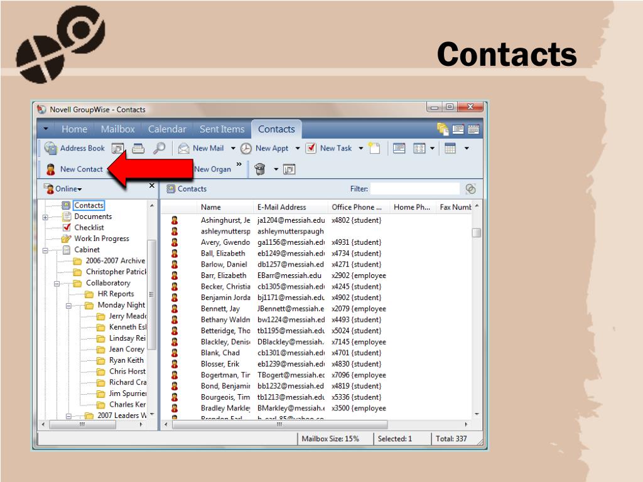This screenshot has height=482, width=643.
Task: Open the navigation bar dropdown left of Home
Action: coord(45,129)
